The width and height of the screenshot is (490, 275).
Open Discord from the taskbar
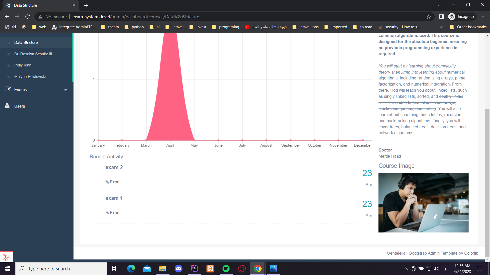(x=179, y=269)
